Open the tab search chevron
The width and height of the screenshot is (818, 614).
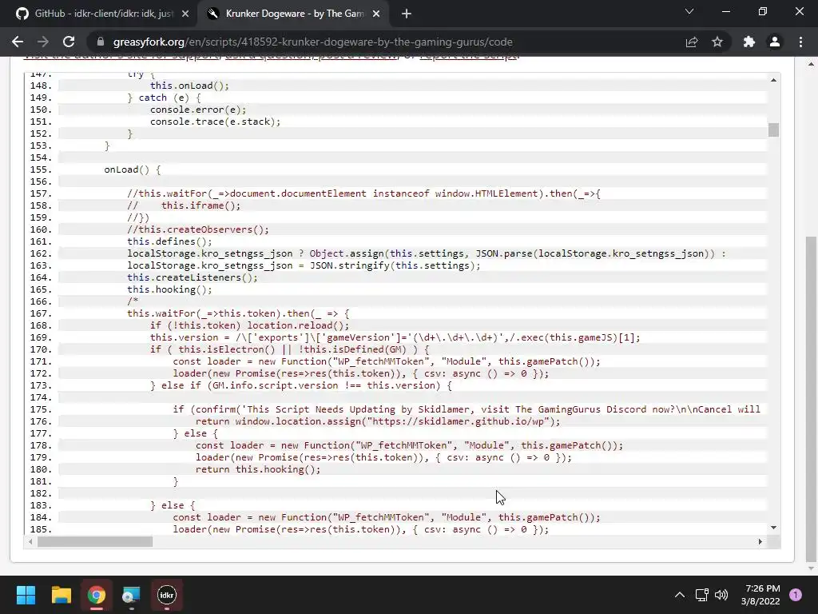(689, 11)
